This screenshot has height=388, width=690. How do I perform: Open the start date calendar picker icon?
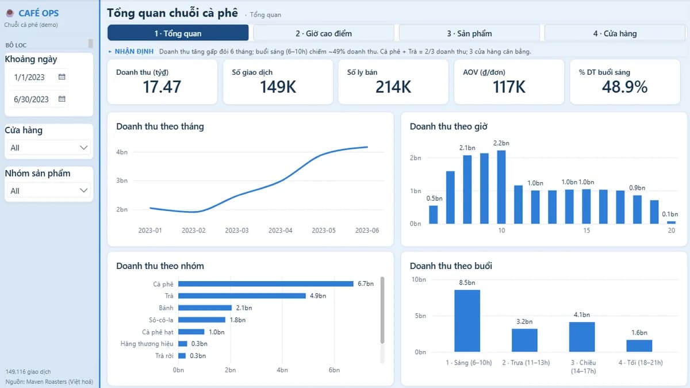(x=62, y=76)
